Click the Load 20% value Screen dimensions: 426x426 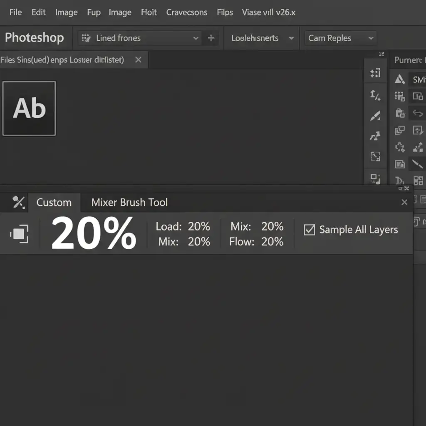[199, 226]
